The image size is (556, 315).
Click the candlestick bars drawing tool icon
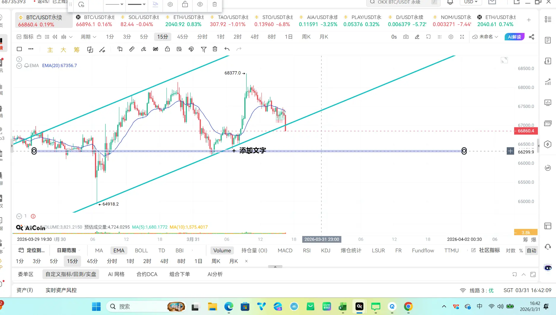point(156,49)
